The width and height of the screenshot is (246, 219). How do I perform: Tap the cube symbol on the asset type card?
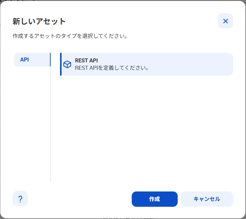pos(67,64)
